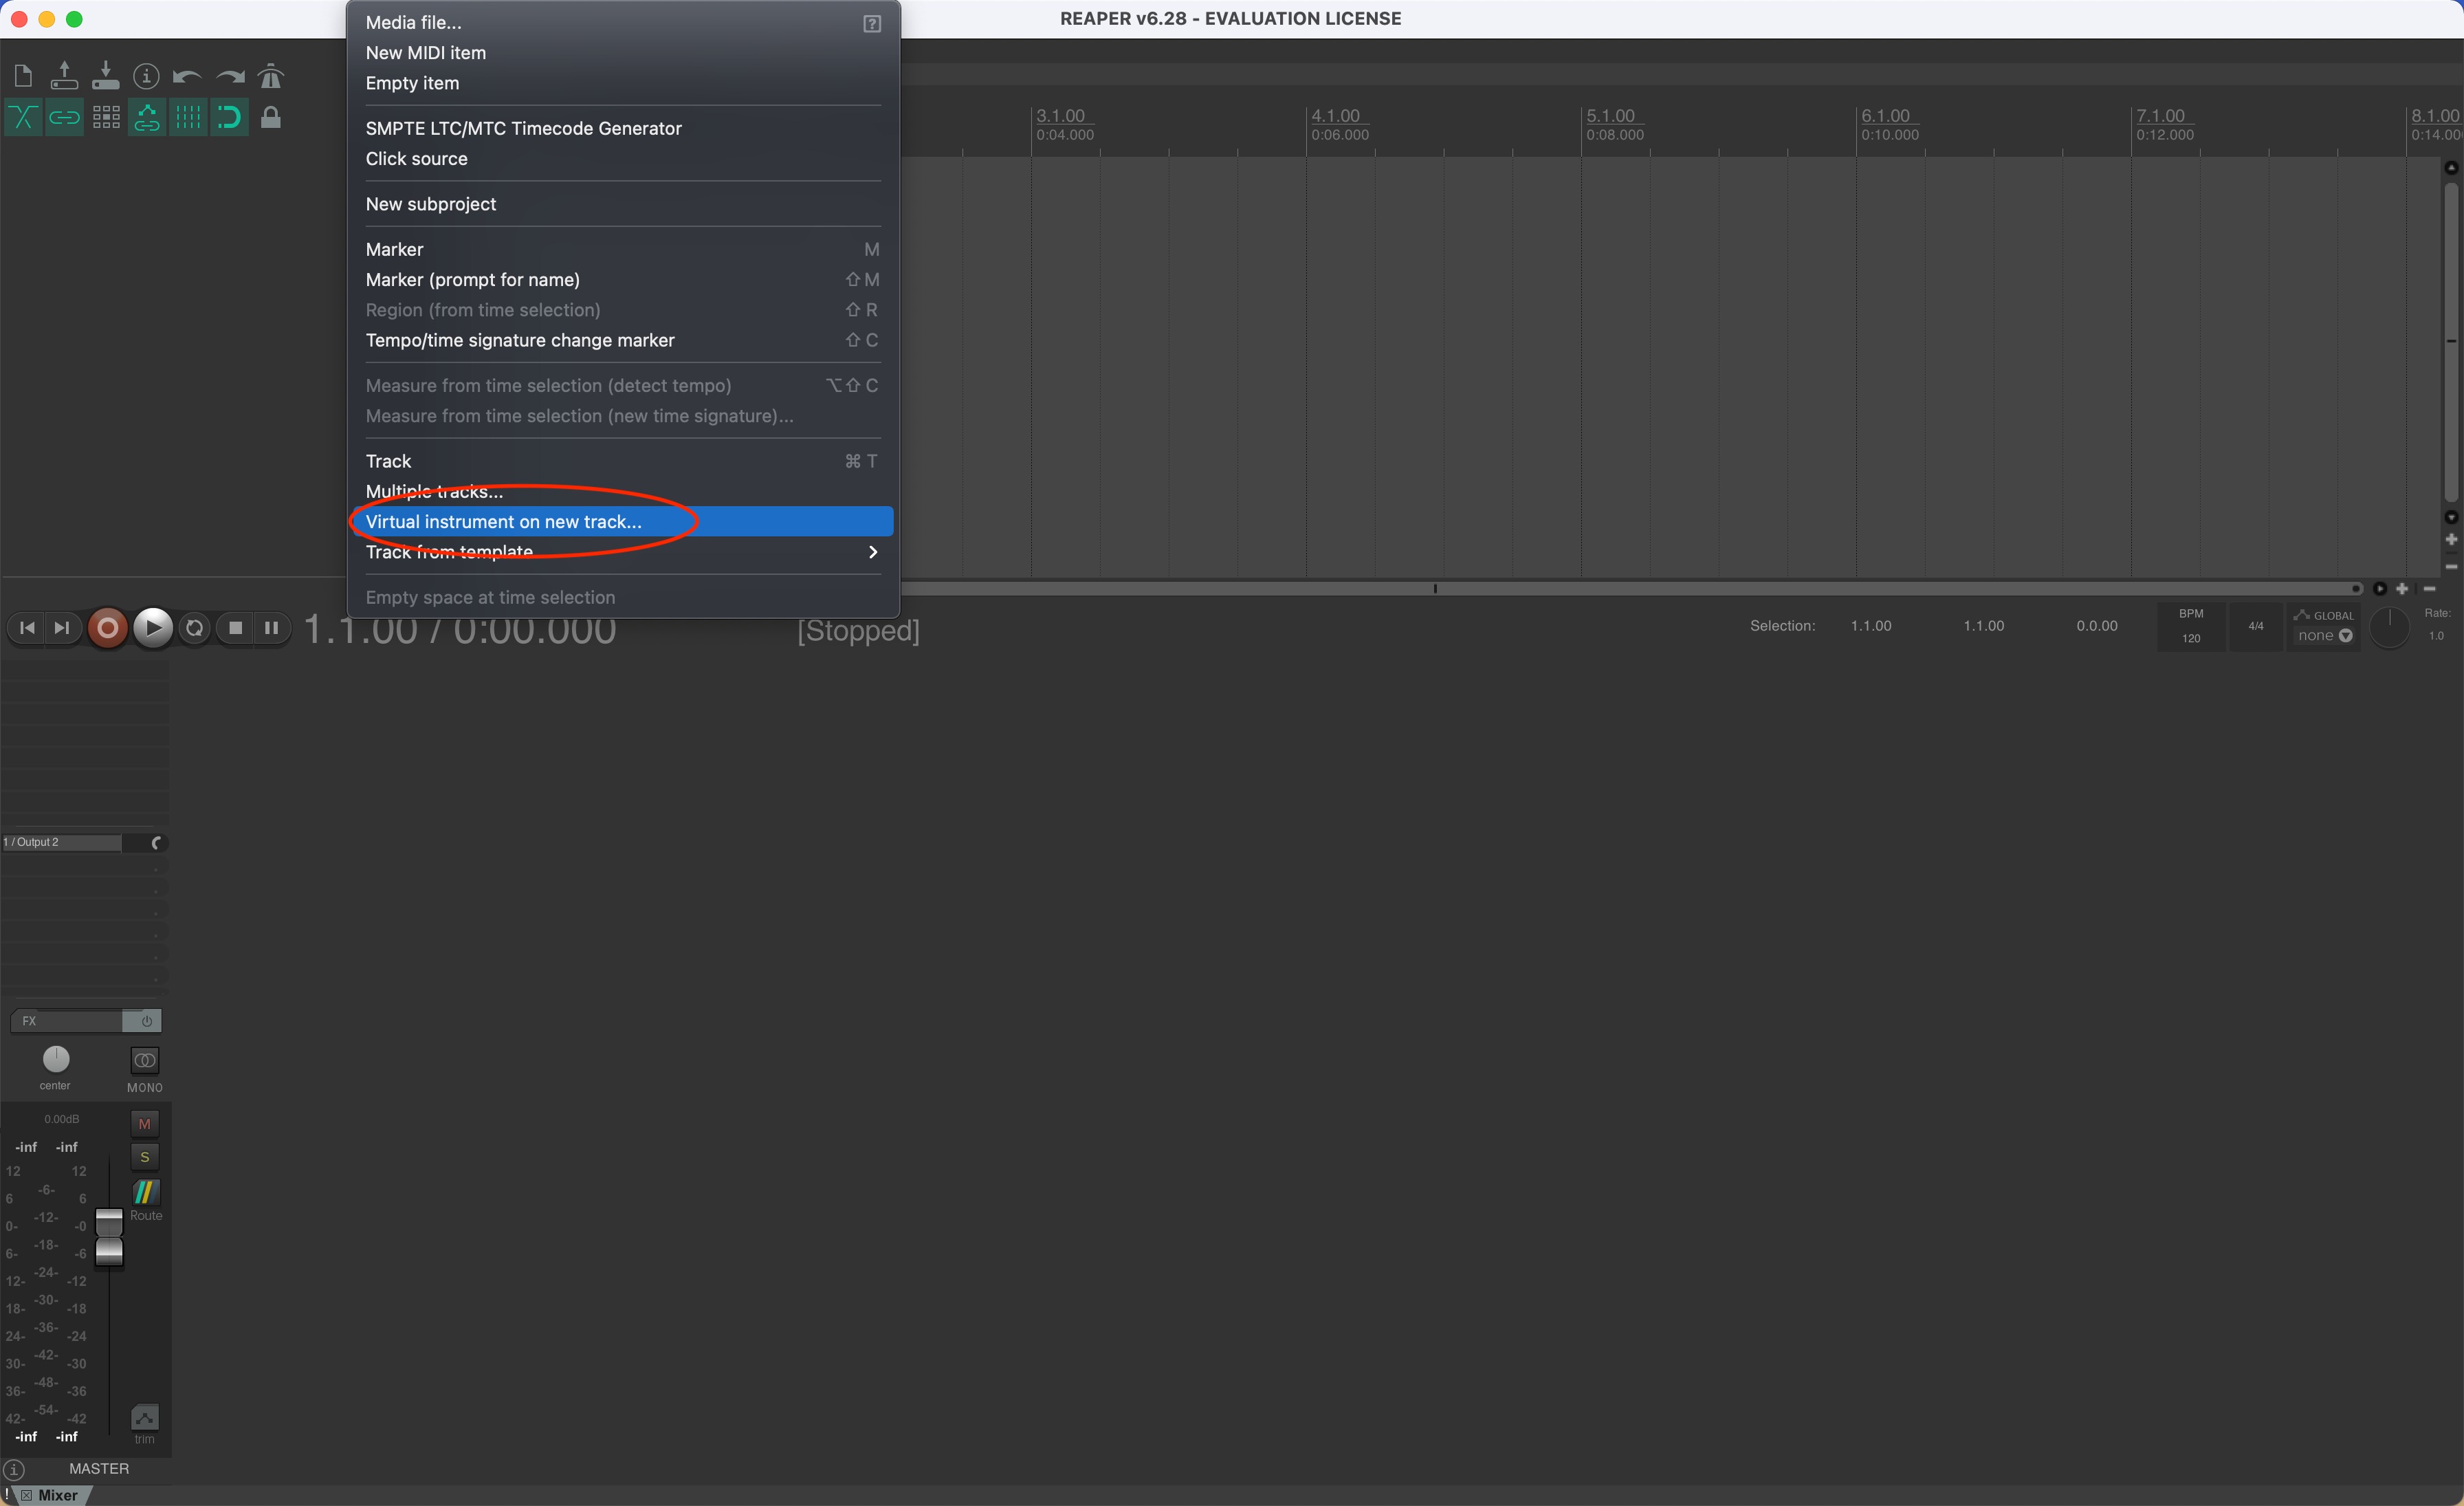Viewport: 2464px width, 1506px height.
Task: Open the 4/4 time signature selector
Action: coord(2255,626)
